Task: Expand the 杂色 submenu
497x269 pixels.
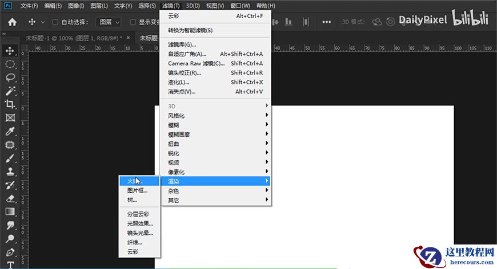Action: [215, 190]
